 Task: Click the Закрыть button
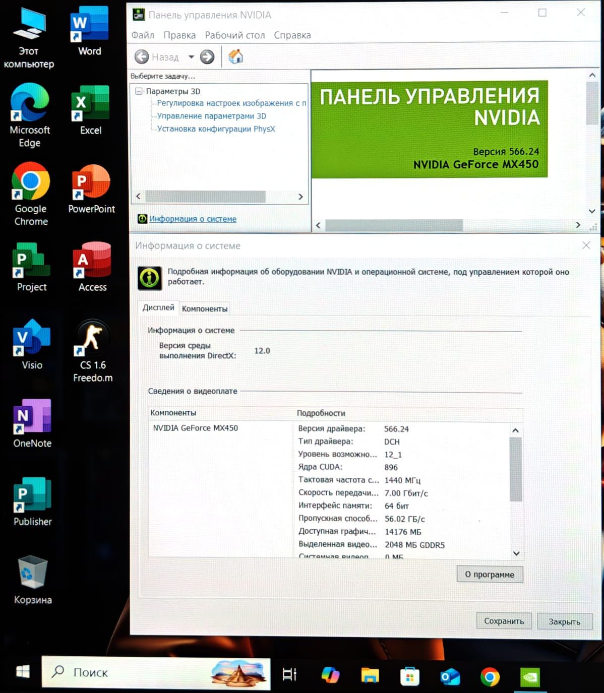564,622
